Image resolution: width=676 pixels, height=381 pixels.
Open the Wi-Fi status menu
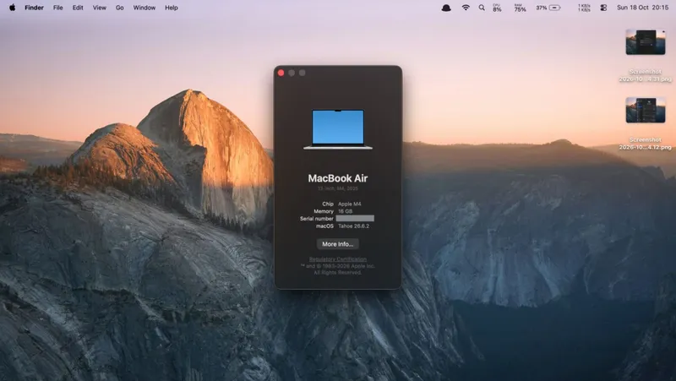(466, 8)
